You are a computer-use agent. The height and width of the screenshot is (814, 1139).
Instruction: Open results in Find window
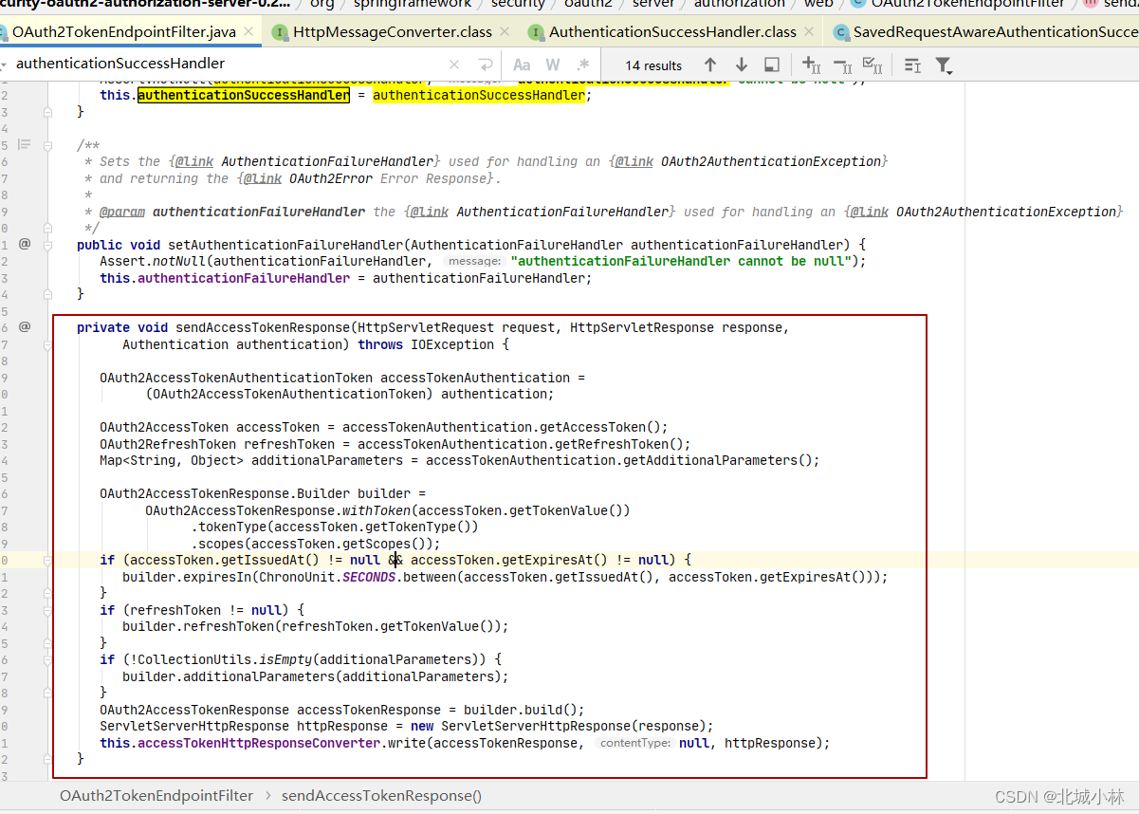point(772,65)
